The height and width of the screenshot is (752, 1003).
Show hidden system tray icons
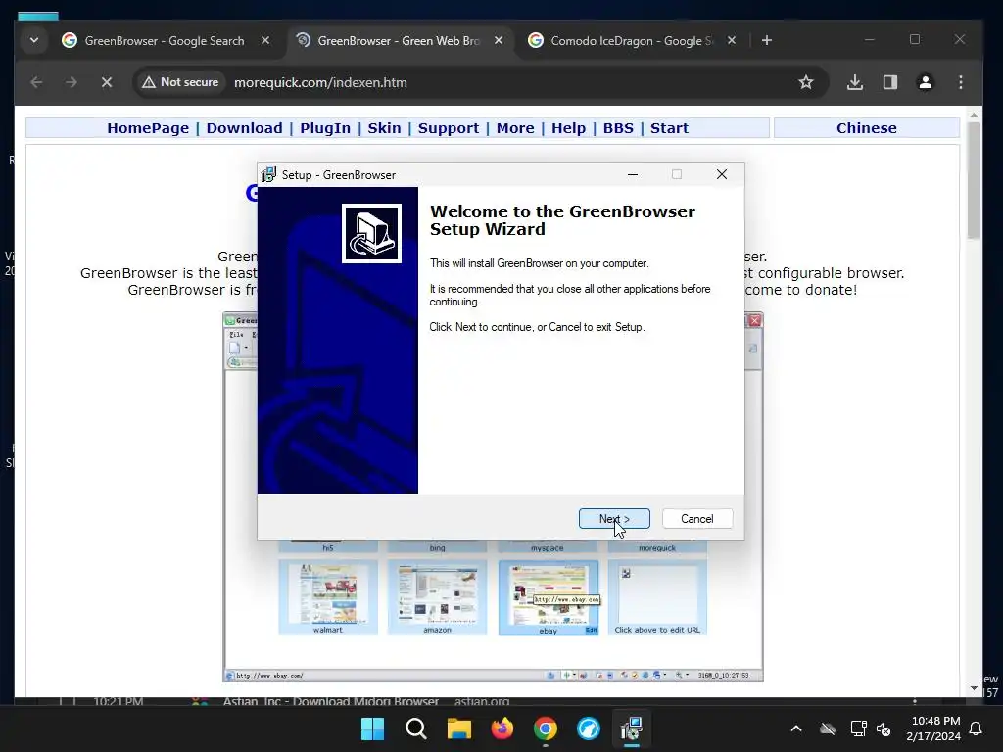pos(796,728)
